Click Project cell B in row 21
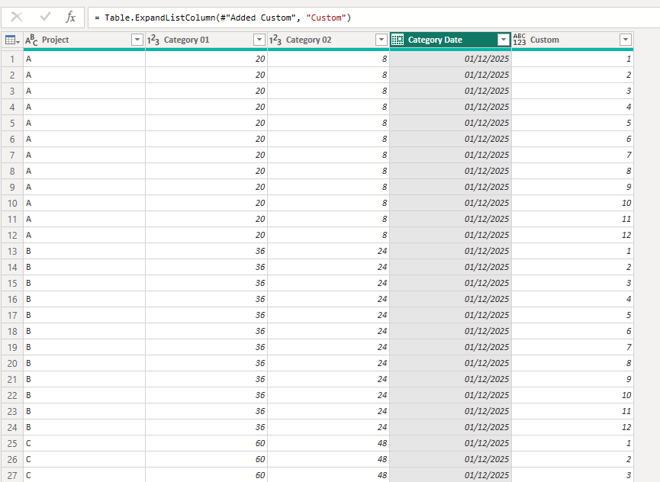 pyautogui.click(x=84, y=380)
